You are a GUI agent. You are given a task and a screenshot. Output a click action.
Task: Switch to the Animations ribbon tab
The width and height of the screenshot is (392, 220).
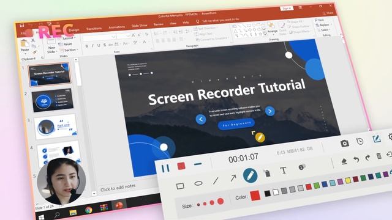(x=116, y=27)
